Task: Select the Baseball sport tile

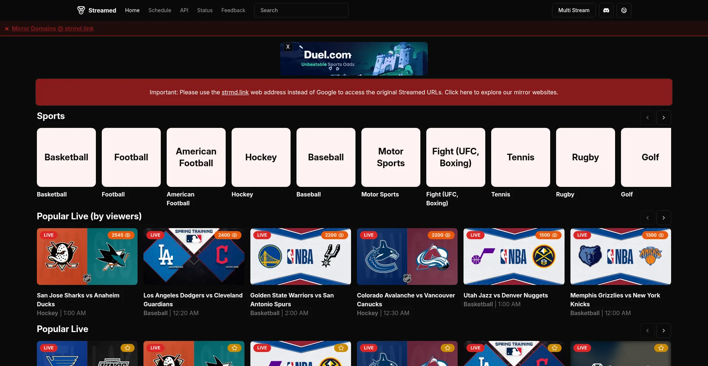Action: (326, 157)
